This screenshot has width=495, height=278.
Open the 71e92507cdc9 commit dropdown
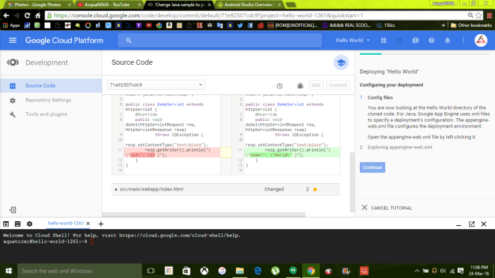tap(155, 86)
